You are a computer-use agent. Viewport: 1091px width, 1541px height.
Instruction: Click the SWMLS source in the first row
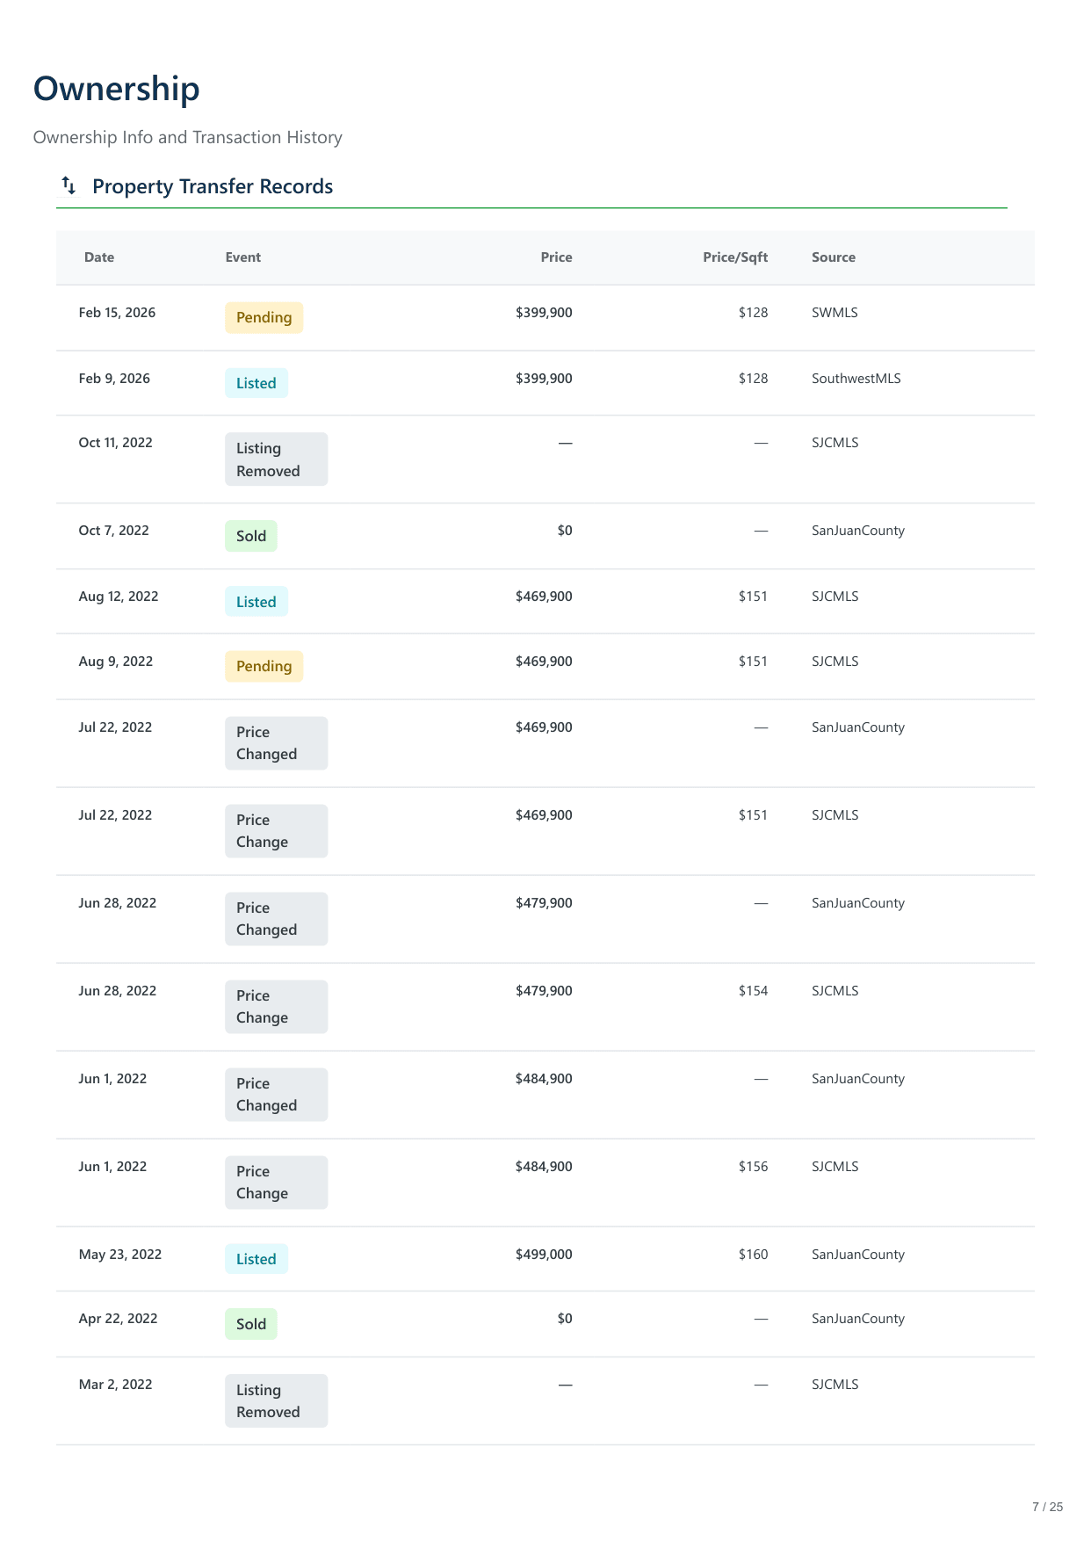coord(835,313)
